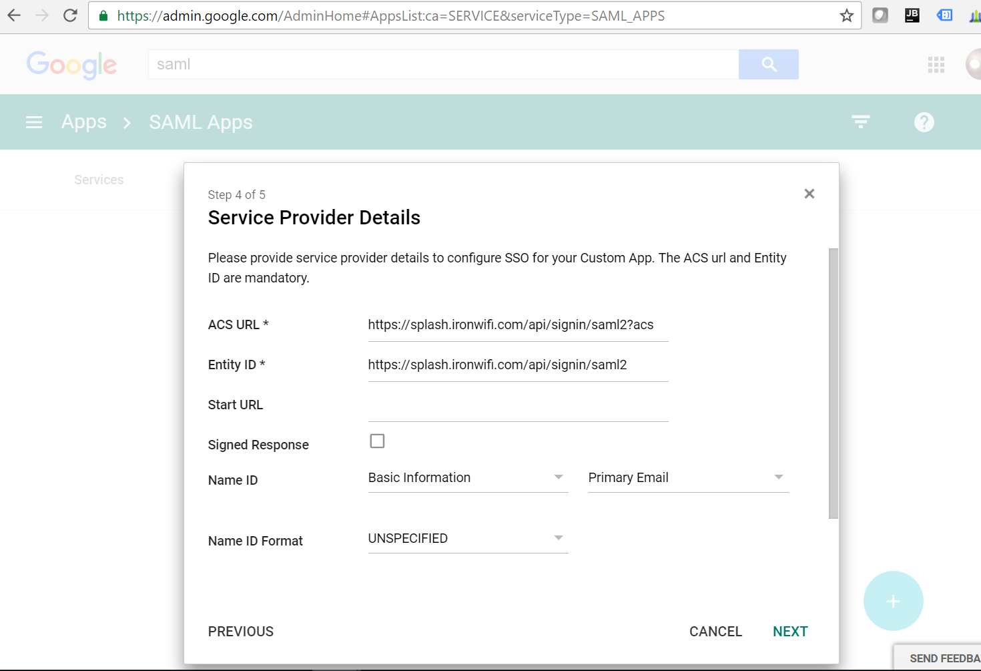Click PREVIOUS to go back a step
Image resolution: width=981 pixels, height=671 pixels.
[x=240, y=631]
